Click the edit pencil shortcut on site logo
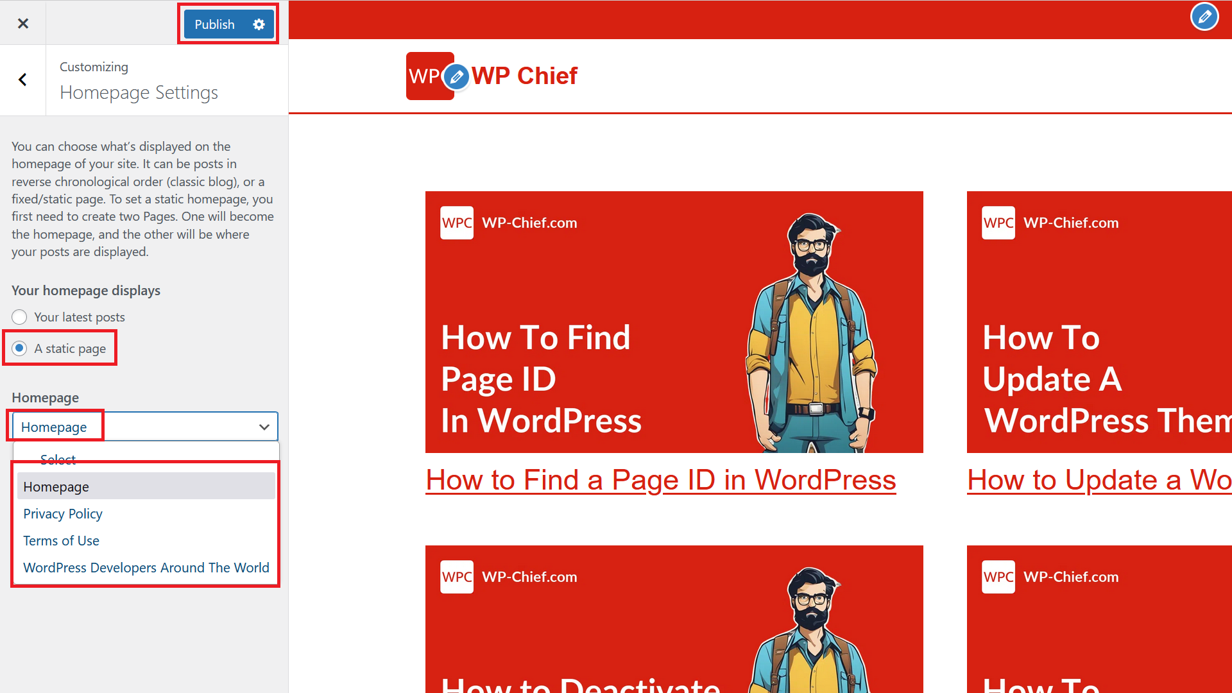 click(456, 78)
